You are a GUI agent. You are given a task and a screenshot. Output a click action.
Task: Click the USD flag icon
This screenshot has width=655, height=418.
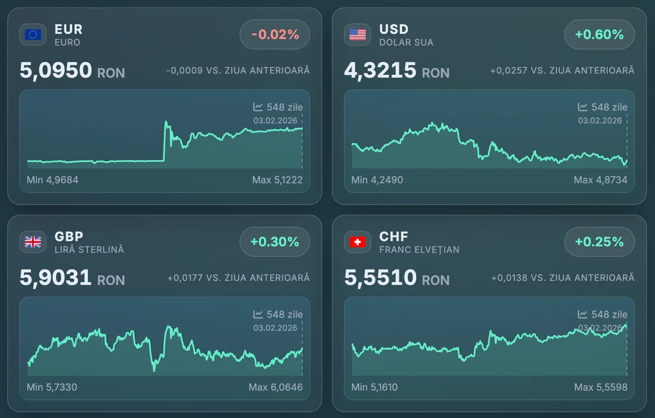point(357,34)
